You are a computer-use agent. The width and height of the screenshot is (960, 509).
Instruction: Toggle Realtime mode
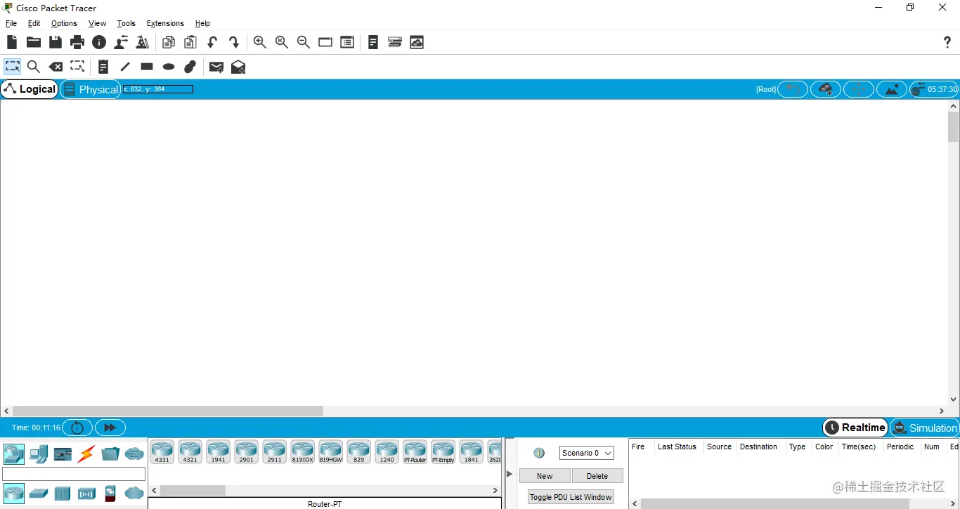855,428
